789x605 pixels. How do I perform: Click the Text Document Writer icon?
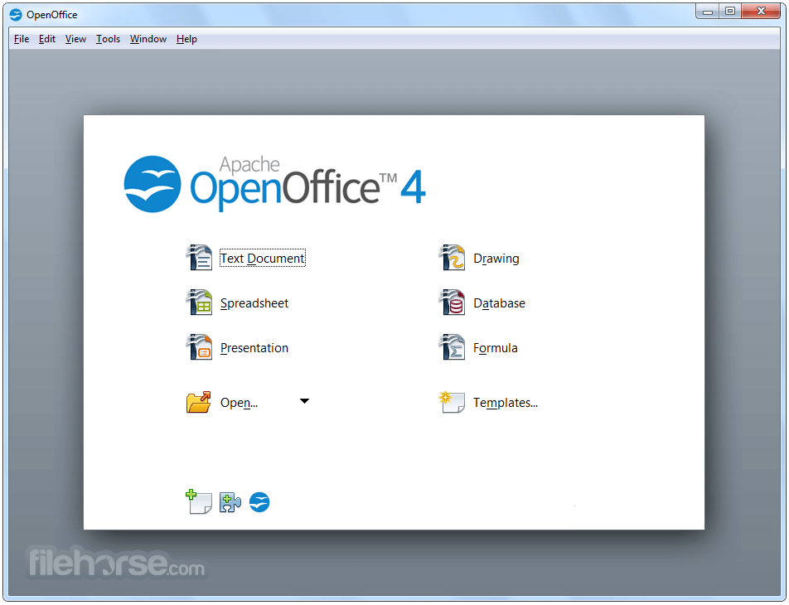(199, 258)
